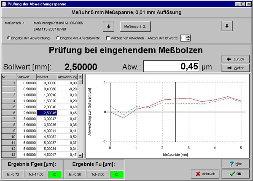Click the Abweichung column header
The width and height of the screenshot is (253, 181).
coord(67,77)
